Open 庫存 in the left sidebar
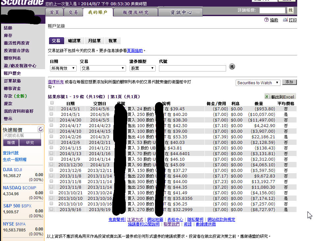The height and width of the screenshot is (241, 314). tap(8, 36)
